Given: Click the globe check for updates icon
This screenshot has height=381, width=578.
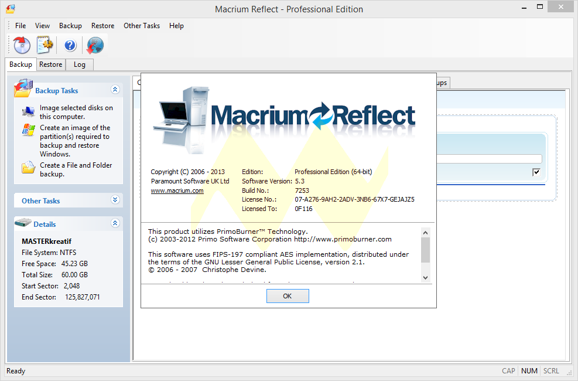Looking at the screenshot, I should pos(95,45).
